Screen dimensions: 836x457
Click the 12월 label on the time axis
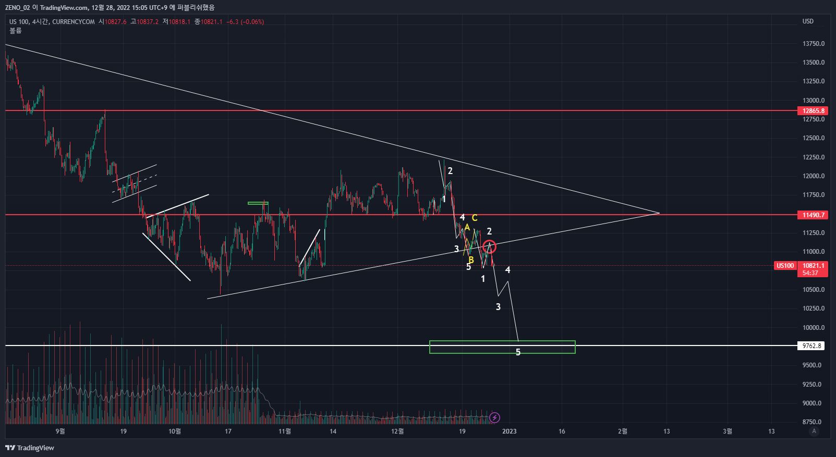[397, 431]
